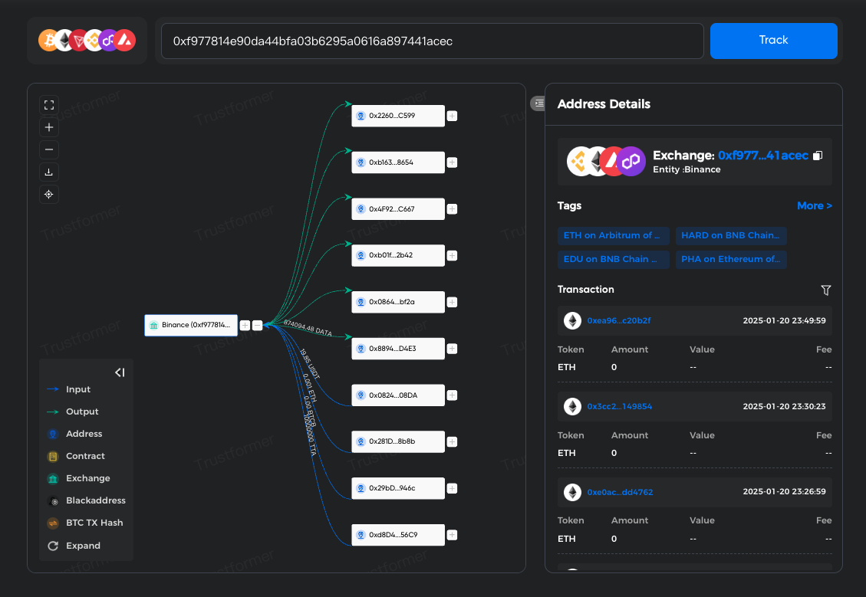Select the Binance (0xf977814... node
The width and height of the screenshot is (866, 597).
(x=191, y=325)
